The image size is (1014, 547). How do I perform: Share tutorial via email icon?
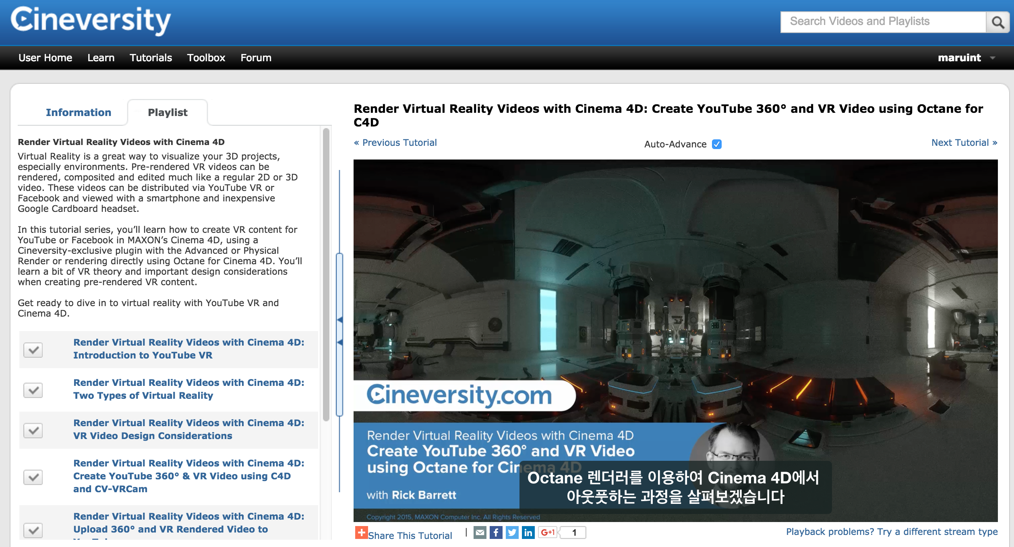pos(480,532)
